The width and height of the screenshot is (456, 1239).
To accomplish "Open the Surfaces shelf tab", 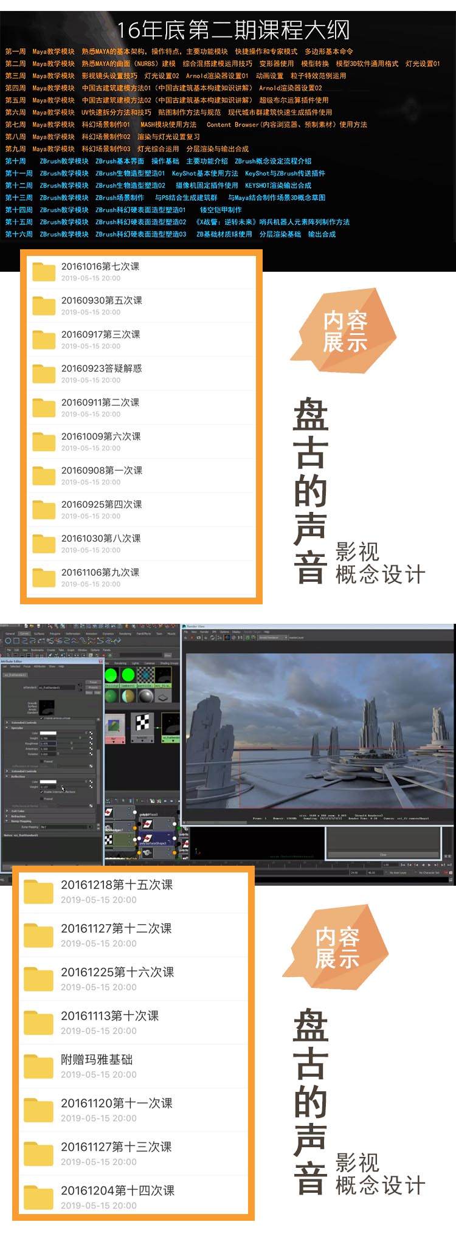I will 39,633.
